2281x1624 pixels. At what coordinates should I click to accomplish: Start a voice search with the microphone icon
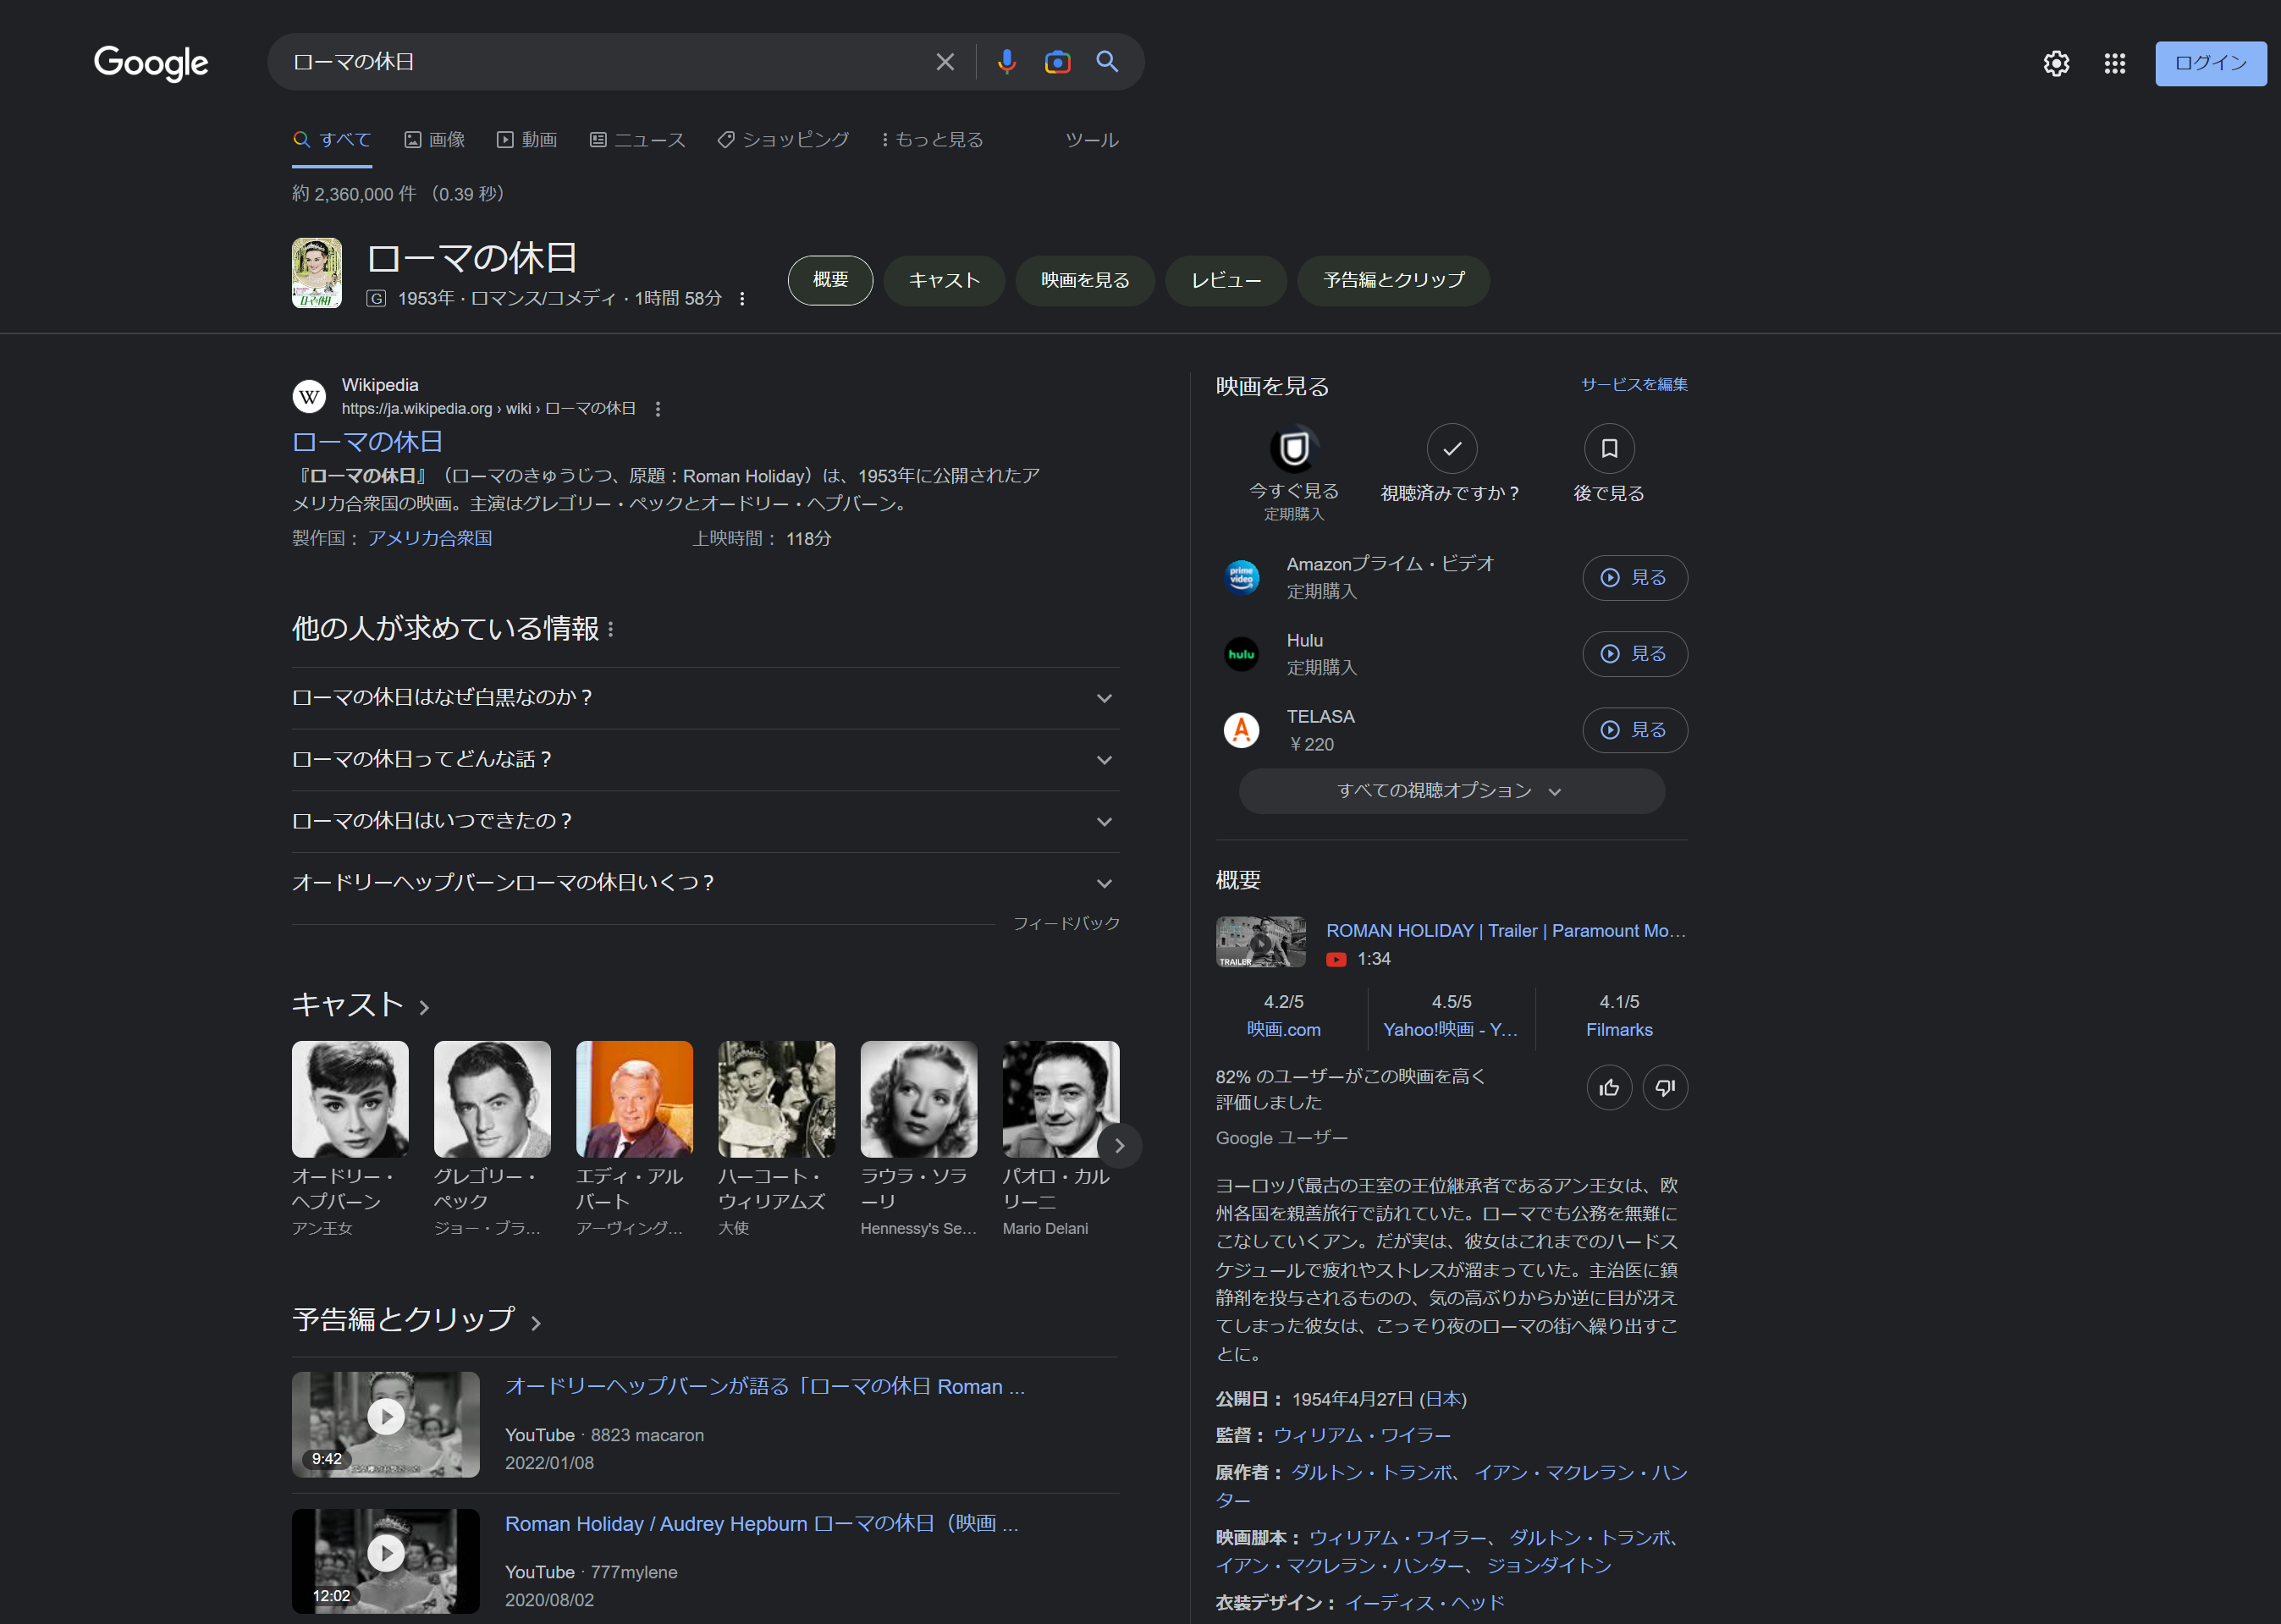(x=1006, y=61)
